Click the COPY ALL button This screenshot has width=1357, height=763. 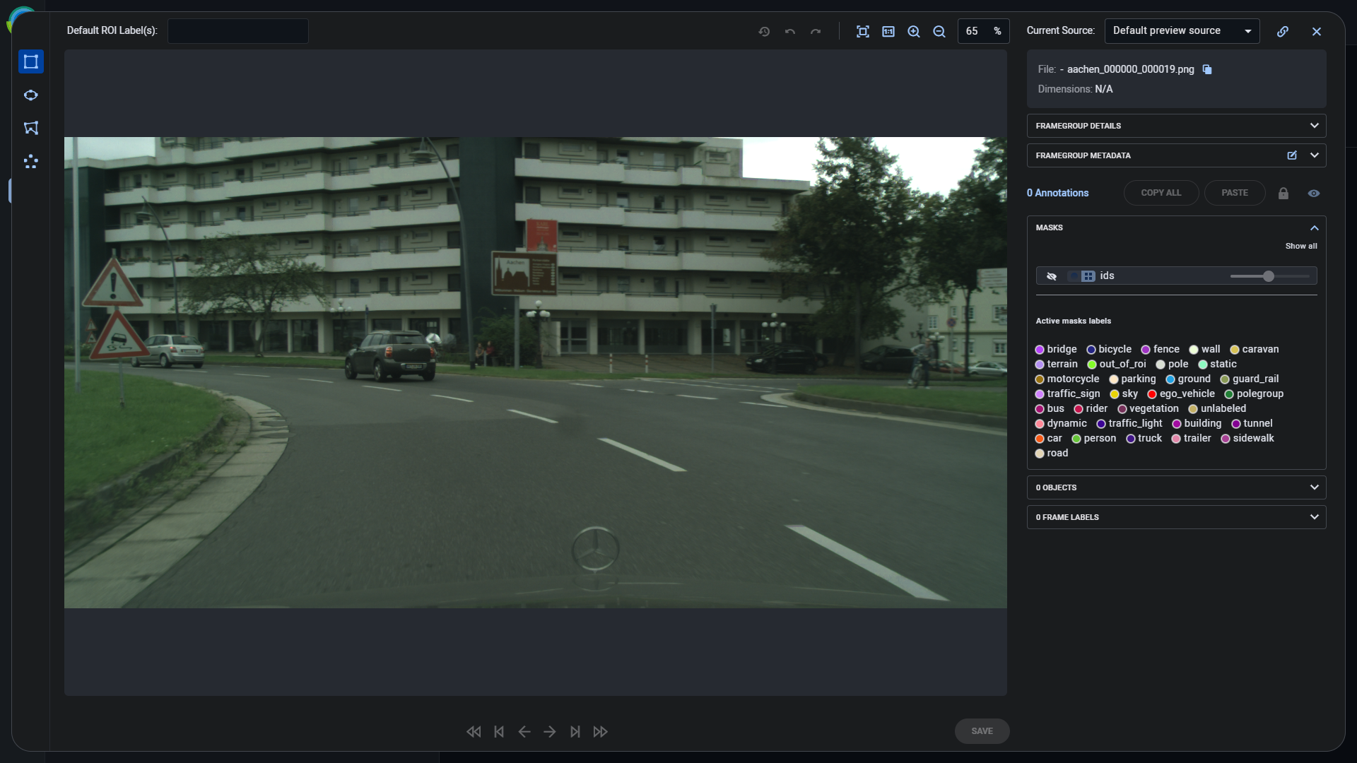tap(1161, 193)
